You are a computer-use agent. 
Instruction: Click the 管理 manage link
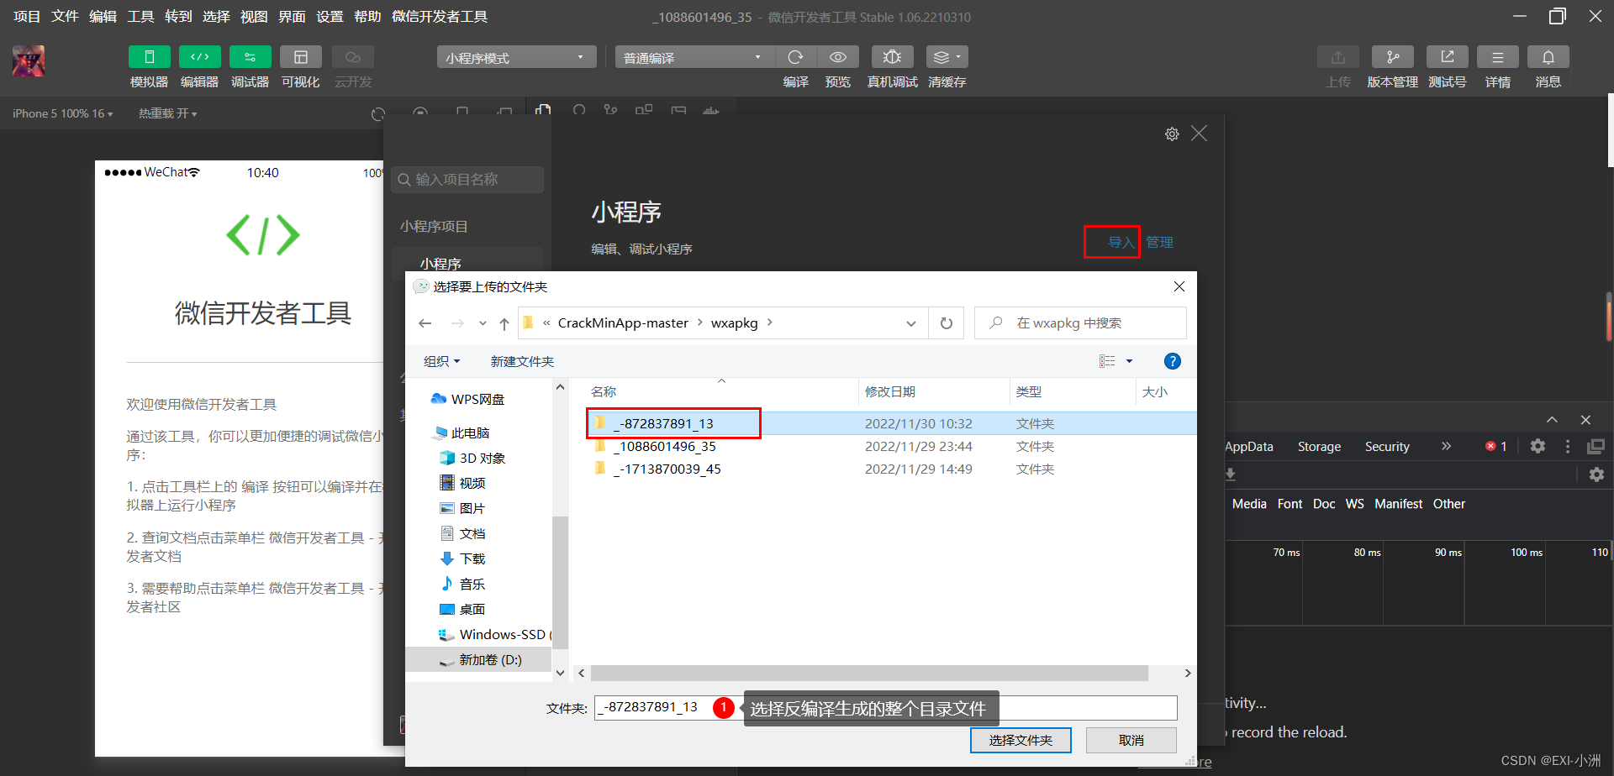[x=1159, y=242]
